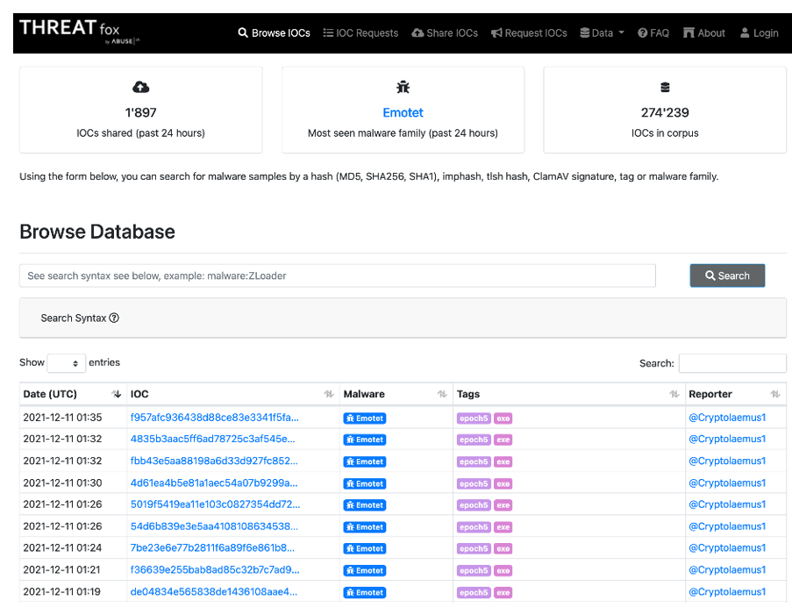Open @Cryptolaemus1 reporter in 01:35 row
Viewport: 792px width, 608px height.
point(727,418)
